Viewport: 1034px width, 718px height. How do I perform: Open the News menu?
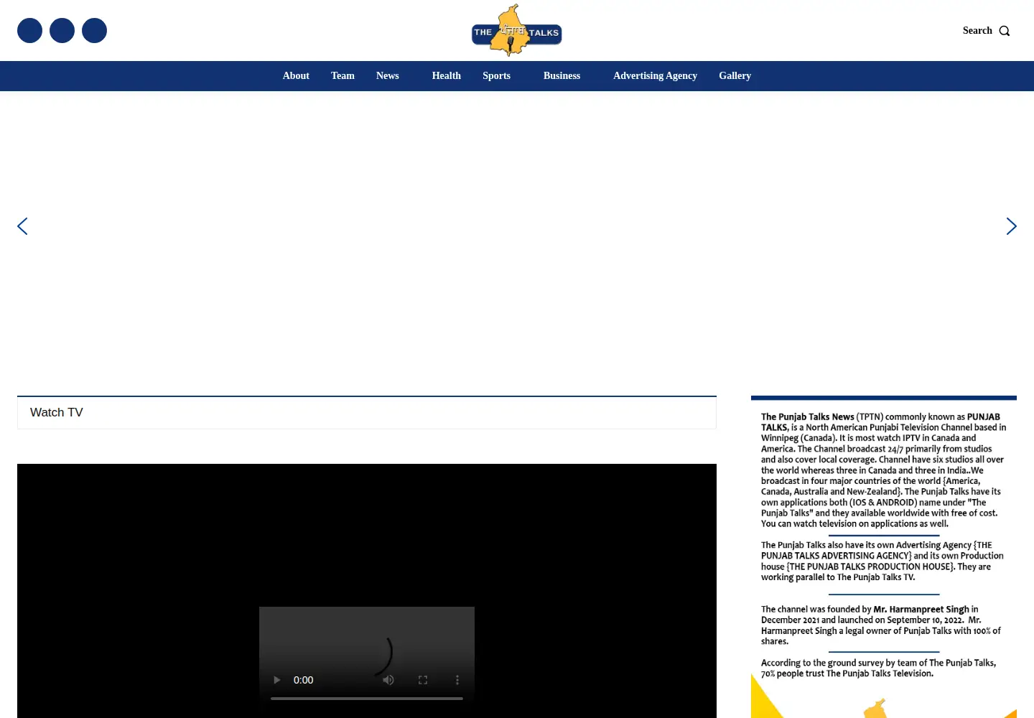coord(388,76)
